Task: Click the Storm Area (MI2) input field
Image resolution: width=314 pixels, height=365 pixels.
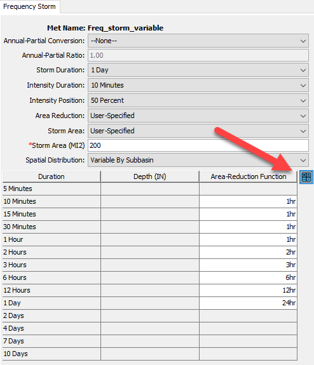Action: (198, 145)
